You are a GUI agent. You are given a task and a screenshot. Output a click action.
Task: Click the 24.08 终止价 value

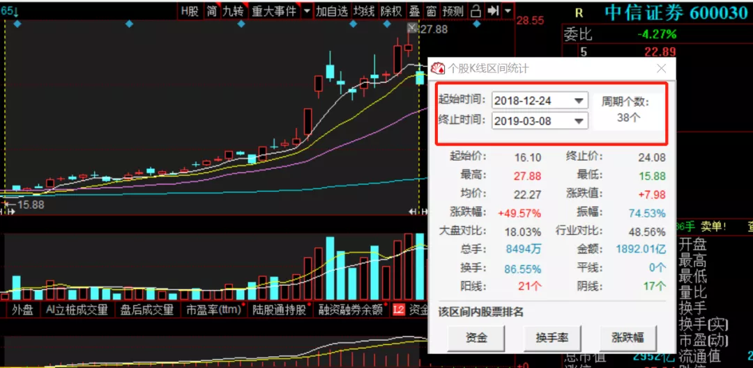click(x=652, y=157)
